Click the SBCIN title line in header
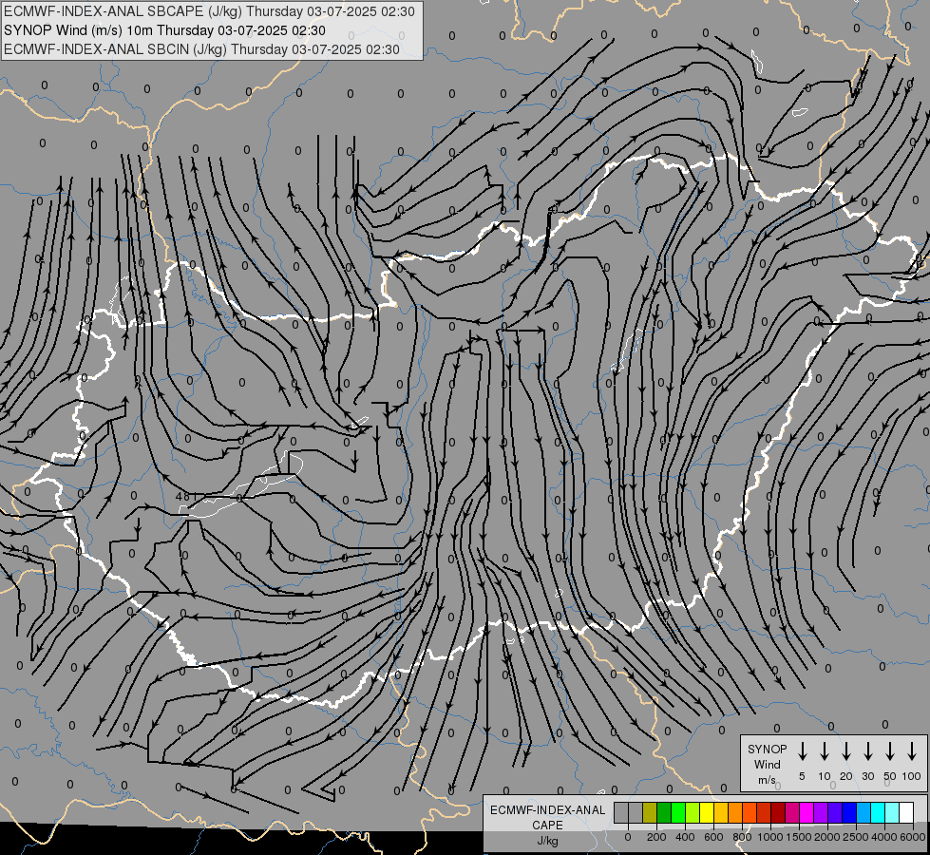 click(201, 49)
